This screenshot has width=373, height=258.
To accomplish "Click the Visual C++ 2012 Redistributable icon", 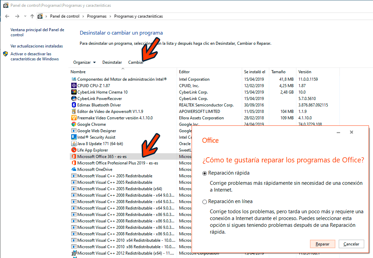I will point(74,253).
